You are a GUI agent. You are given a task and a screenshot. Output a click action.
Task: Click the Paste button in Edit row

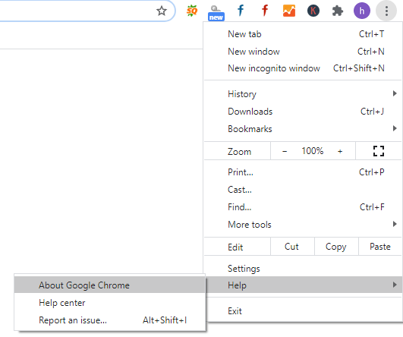click(x=380, y=247)
